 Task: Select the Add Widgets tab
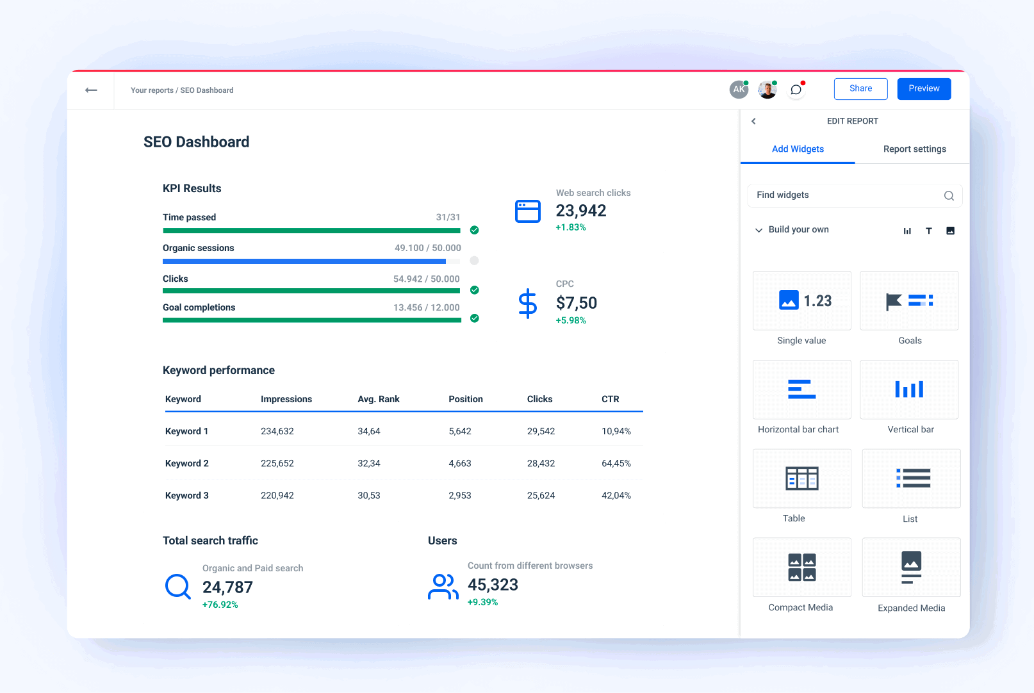(798, 149)
